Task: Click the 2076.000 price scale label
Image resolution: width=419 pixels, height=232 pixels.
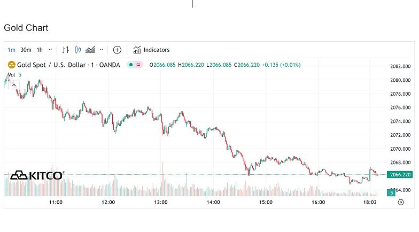Action: [x=400, y=107]
